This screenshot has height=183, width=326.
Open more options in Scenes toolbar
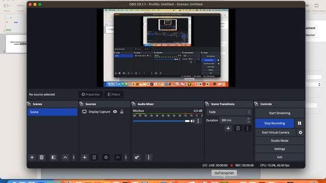[73, 158]
